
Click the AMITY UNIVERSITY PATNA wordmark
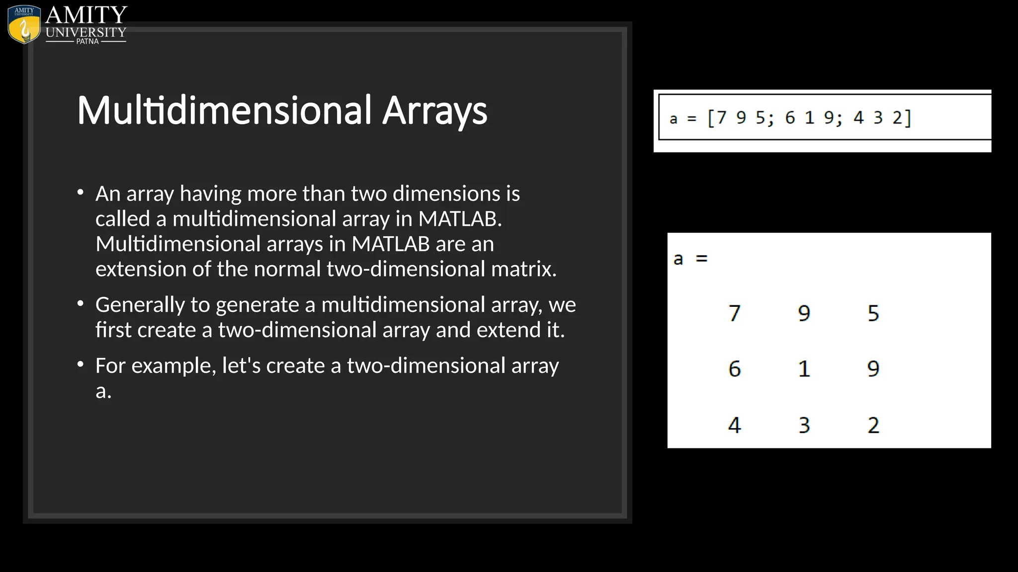tap(86, 25)
